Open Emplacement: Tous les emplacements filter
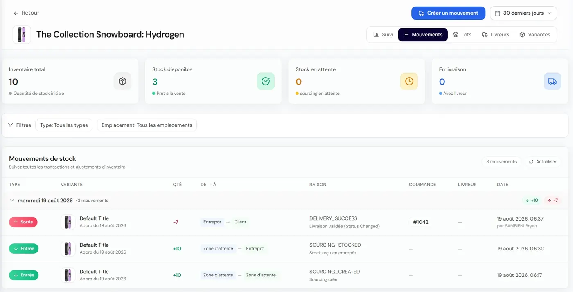The image size is (573, 292). coord(147,125)
